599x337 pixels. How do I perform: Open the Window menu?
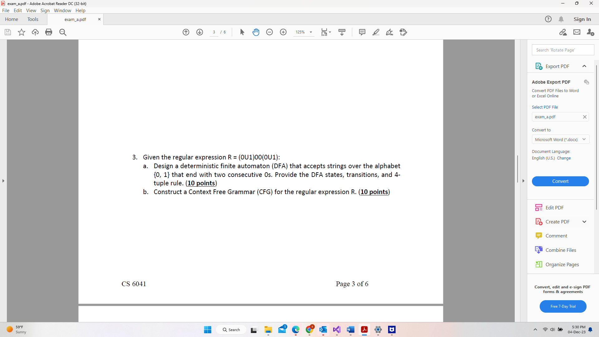coord(62,10)
